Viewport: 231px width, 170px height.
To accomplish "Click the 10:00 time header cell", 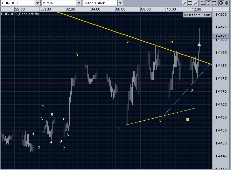I will tap(178, 9).
